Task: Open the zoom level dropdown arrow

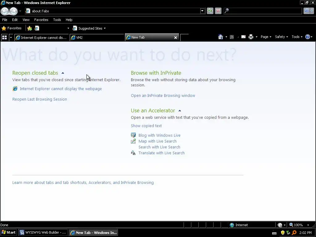Action: point(308,225)
